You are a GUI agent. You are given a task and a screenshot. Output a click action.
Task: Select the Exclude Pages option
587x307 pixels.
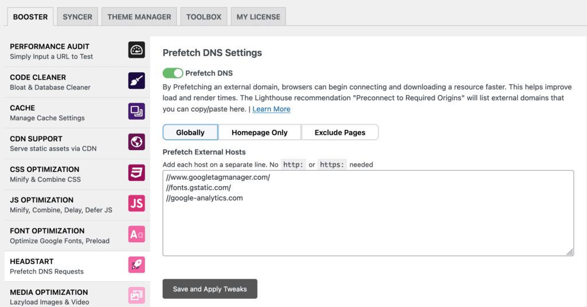340,132
